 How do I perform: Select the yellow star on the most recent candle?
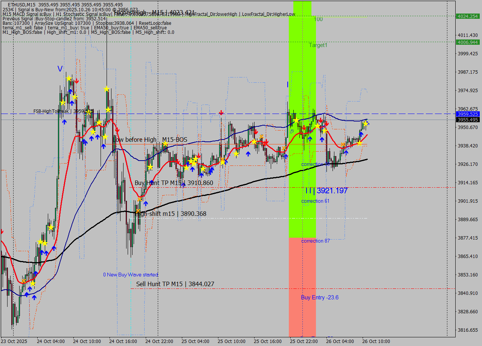tap(366, 123)
